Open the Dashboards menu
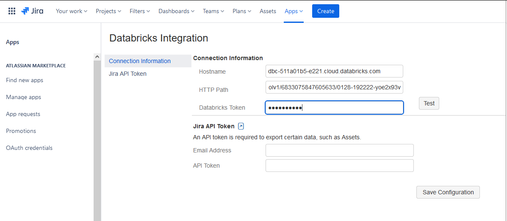The width and height of the screenshot is (507, 221). [177, 11]
